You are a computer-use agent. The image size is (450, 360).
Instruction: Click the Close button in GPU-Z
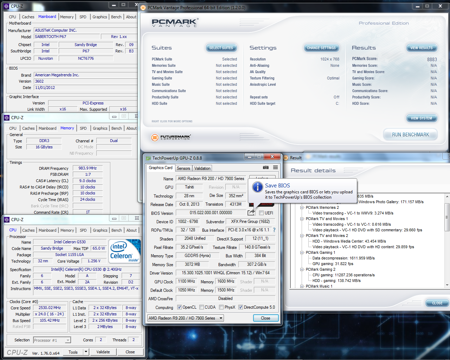265,318
